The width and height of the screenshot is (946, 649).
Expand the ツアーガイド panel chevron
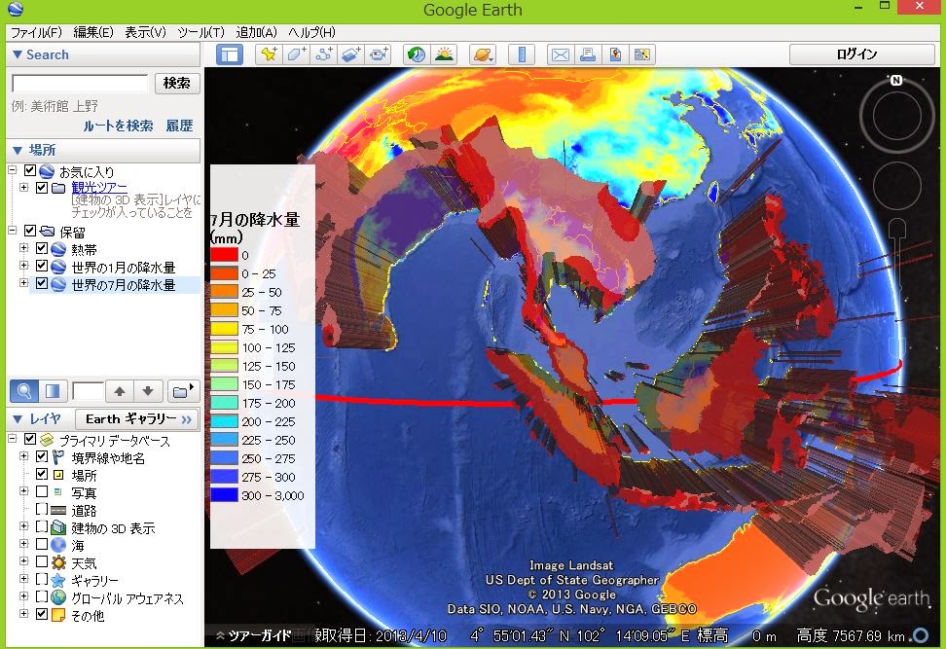click(220, 635)
